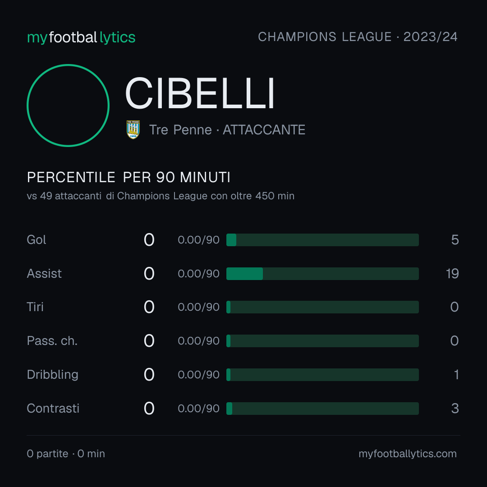The image size is (487, 487).
Task: Click the Gol percentile value 5
Action: click(455, 240)
